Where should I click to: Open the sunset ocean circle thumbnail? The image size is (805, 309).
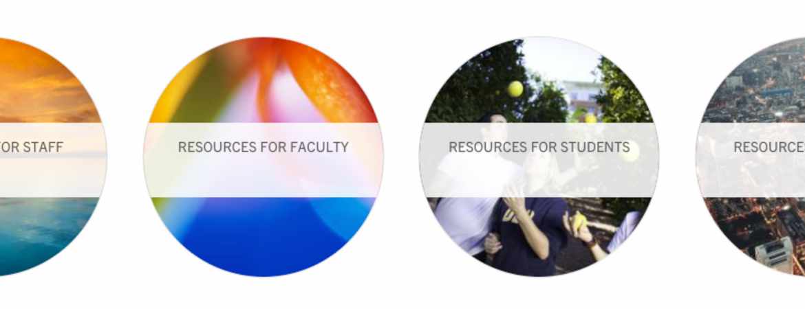coord(52,157)
